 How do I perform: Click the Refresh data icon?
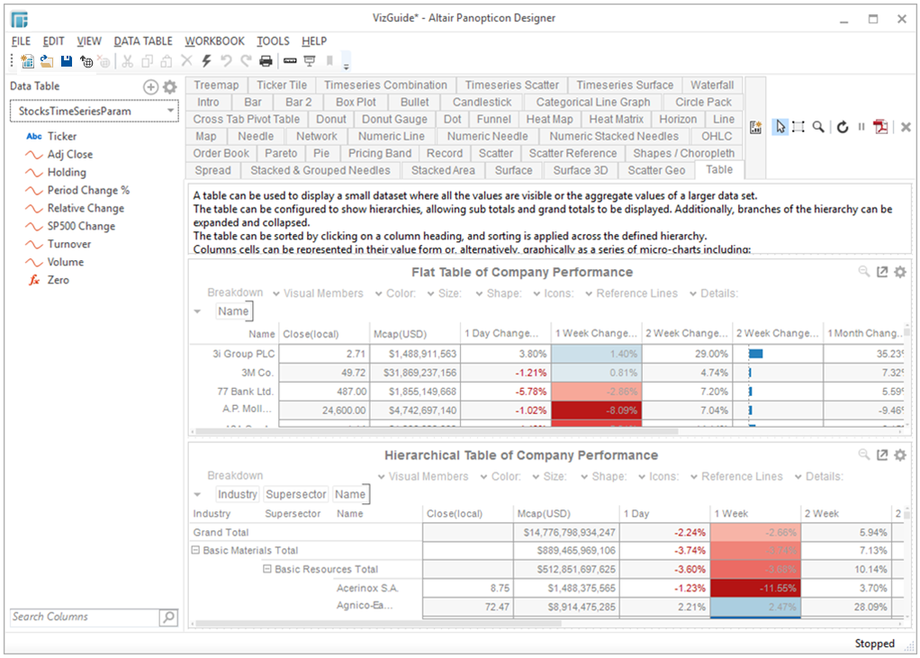[x=843, y=127]
